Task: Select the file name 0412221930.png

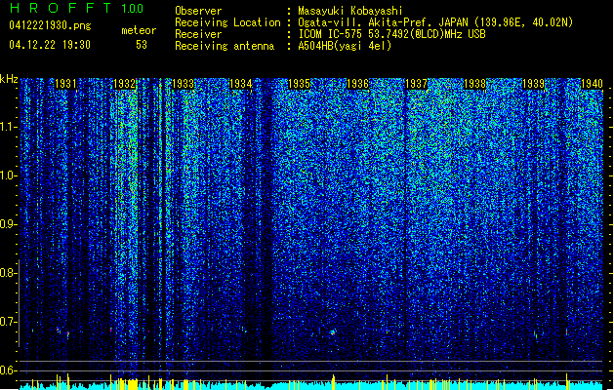Action: point(50,25)
